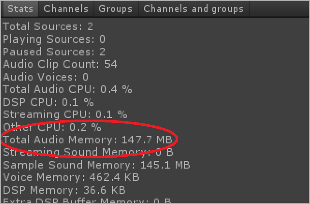The height and width of the screenshot is (204, 310).
Task: Switch to the Stats tab
Action: 20,9
